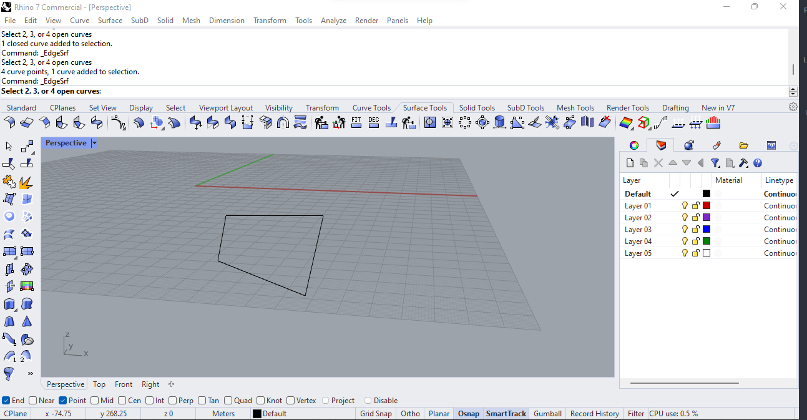Screen dimensions: 807x420
Task: Toggle Gumball in status bar
Action: coord(547,413)
